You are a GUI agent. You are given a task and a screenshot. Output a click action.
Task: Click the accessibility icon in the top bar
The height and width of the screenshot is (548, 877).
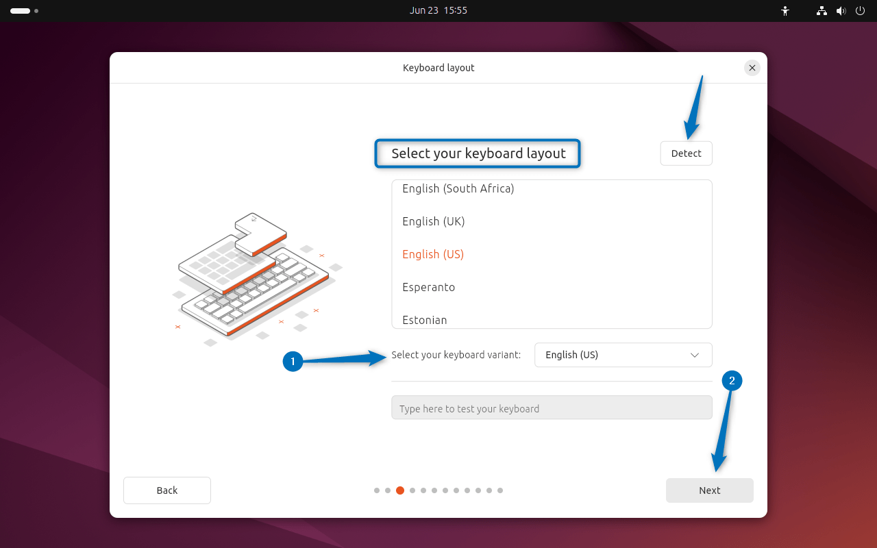pyautogui.click(x=785, y=11)
